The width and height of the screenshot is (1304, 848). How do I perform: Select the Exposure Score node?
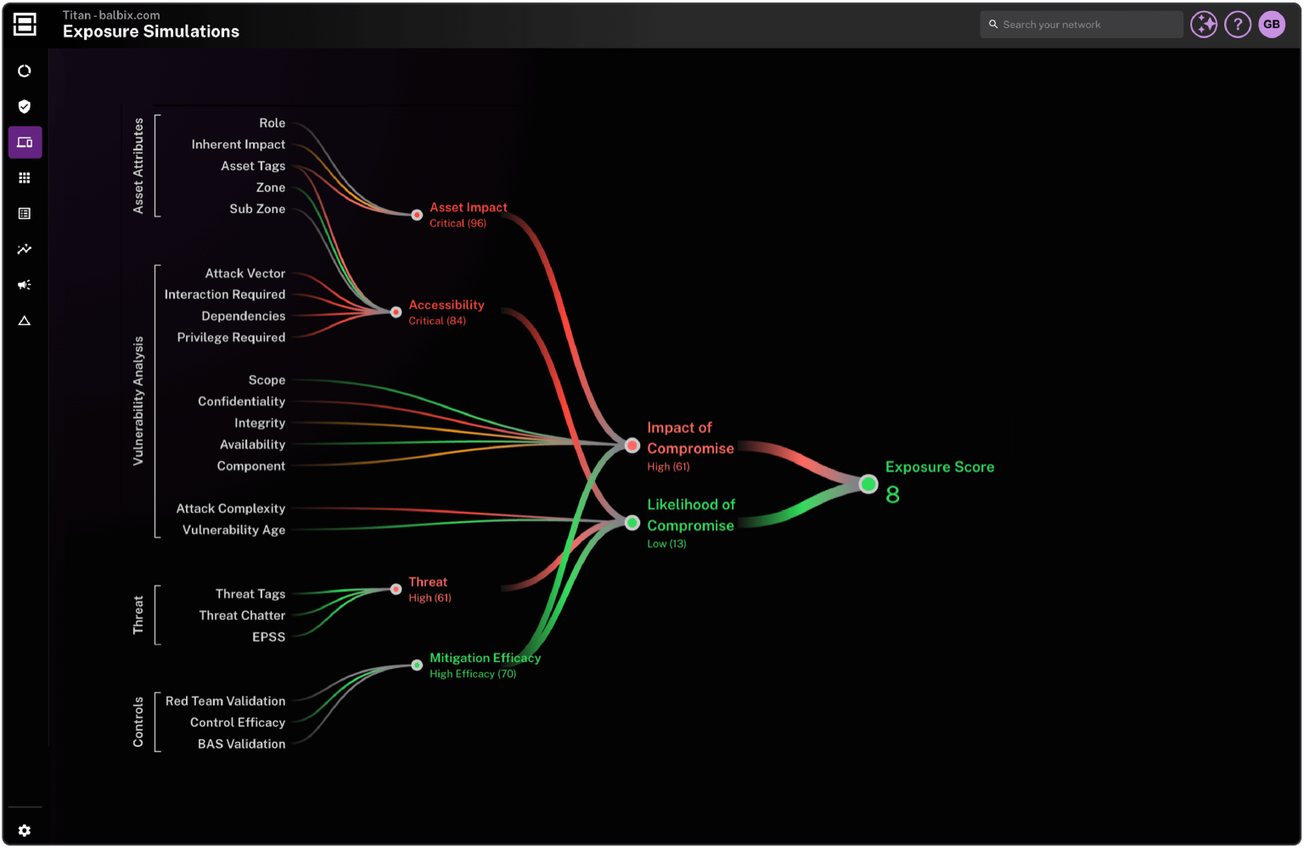[x=868, y=484]
